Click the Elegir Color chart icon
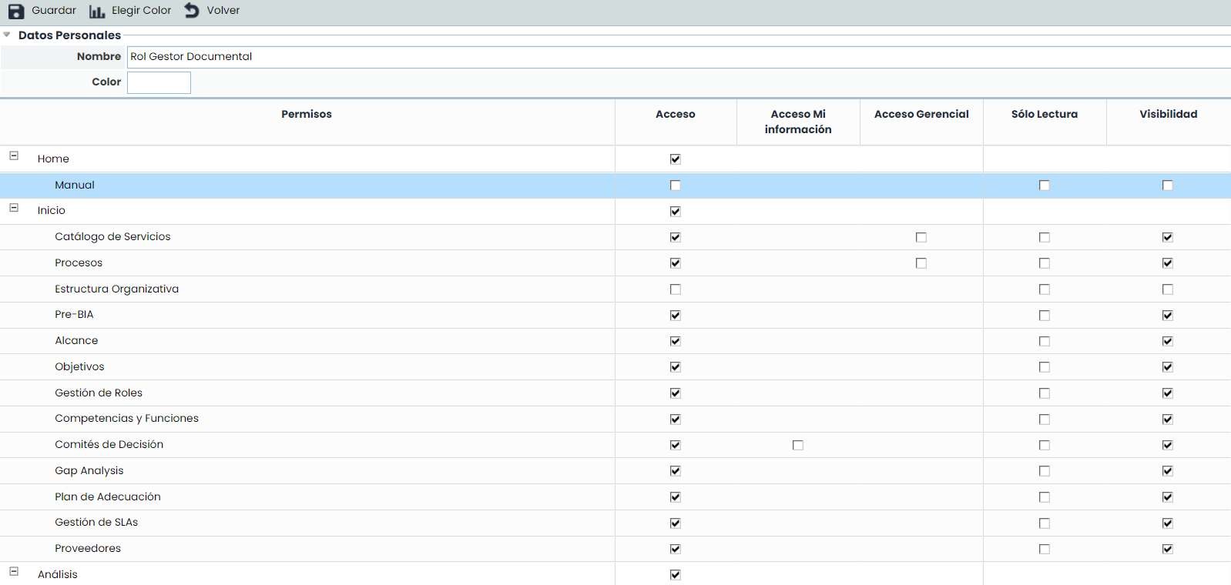 [x=97, y=11]
